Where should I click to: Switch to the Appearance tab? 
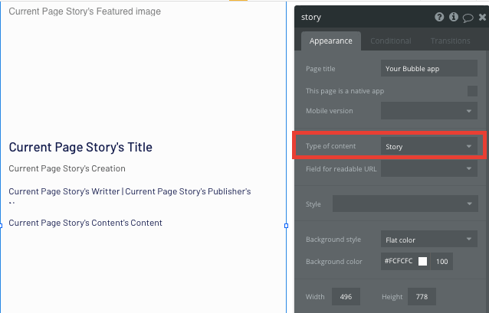point(331,41)
